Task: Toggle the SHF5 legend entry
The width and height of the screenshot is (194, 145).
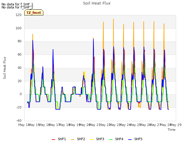Action: tap(135, 139)
